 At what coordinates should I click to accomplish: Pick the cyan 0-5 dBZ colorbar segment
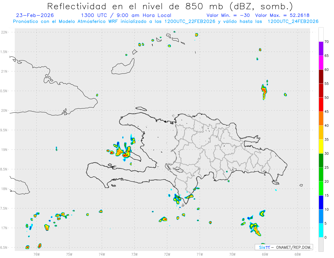coord(321,230)
